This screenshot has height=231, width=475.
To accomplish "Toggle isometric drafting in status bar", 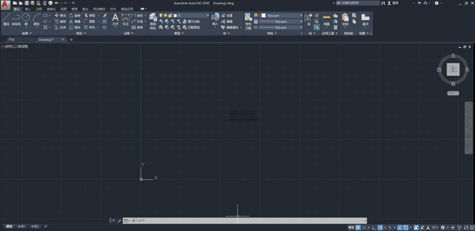I will [x=390, y=228].
